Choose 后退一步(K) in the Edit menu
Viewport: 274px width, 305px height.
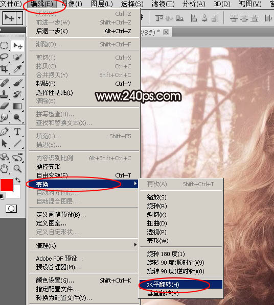(x=84, y=31)
